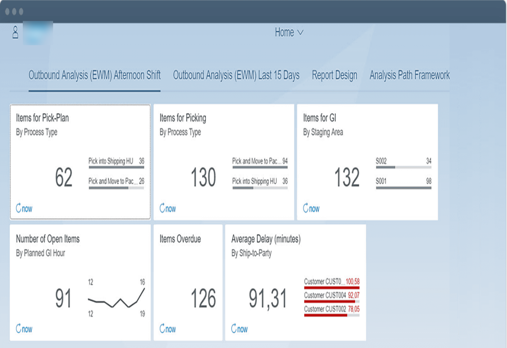Open the Report Design tab
This screenshot has height=348, width=507.
pos(335,75)
